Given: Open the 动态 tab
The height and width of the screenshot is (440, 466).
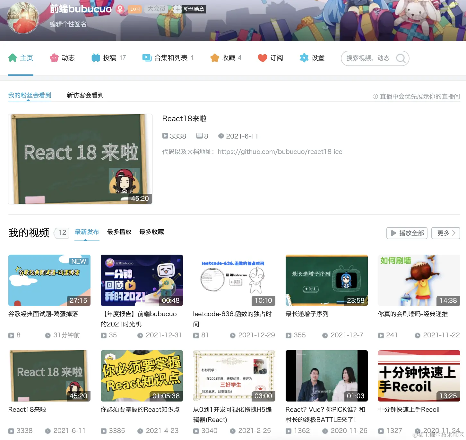Looking at the screenshot, I should (62, 58).
